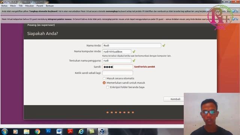
Task: Open the Berkas menu
Action: tap(4, 6)
